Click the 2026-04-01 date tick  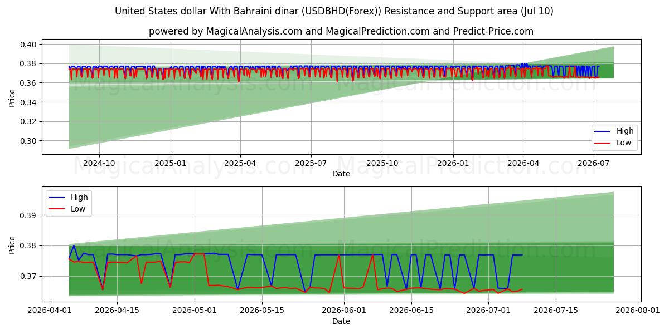click(50, 311)
